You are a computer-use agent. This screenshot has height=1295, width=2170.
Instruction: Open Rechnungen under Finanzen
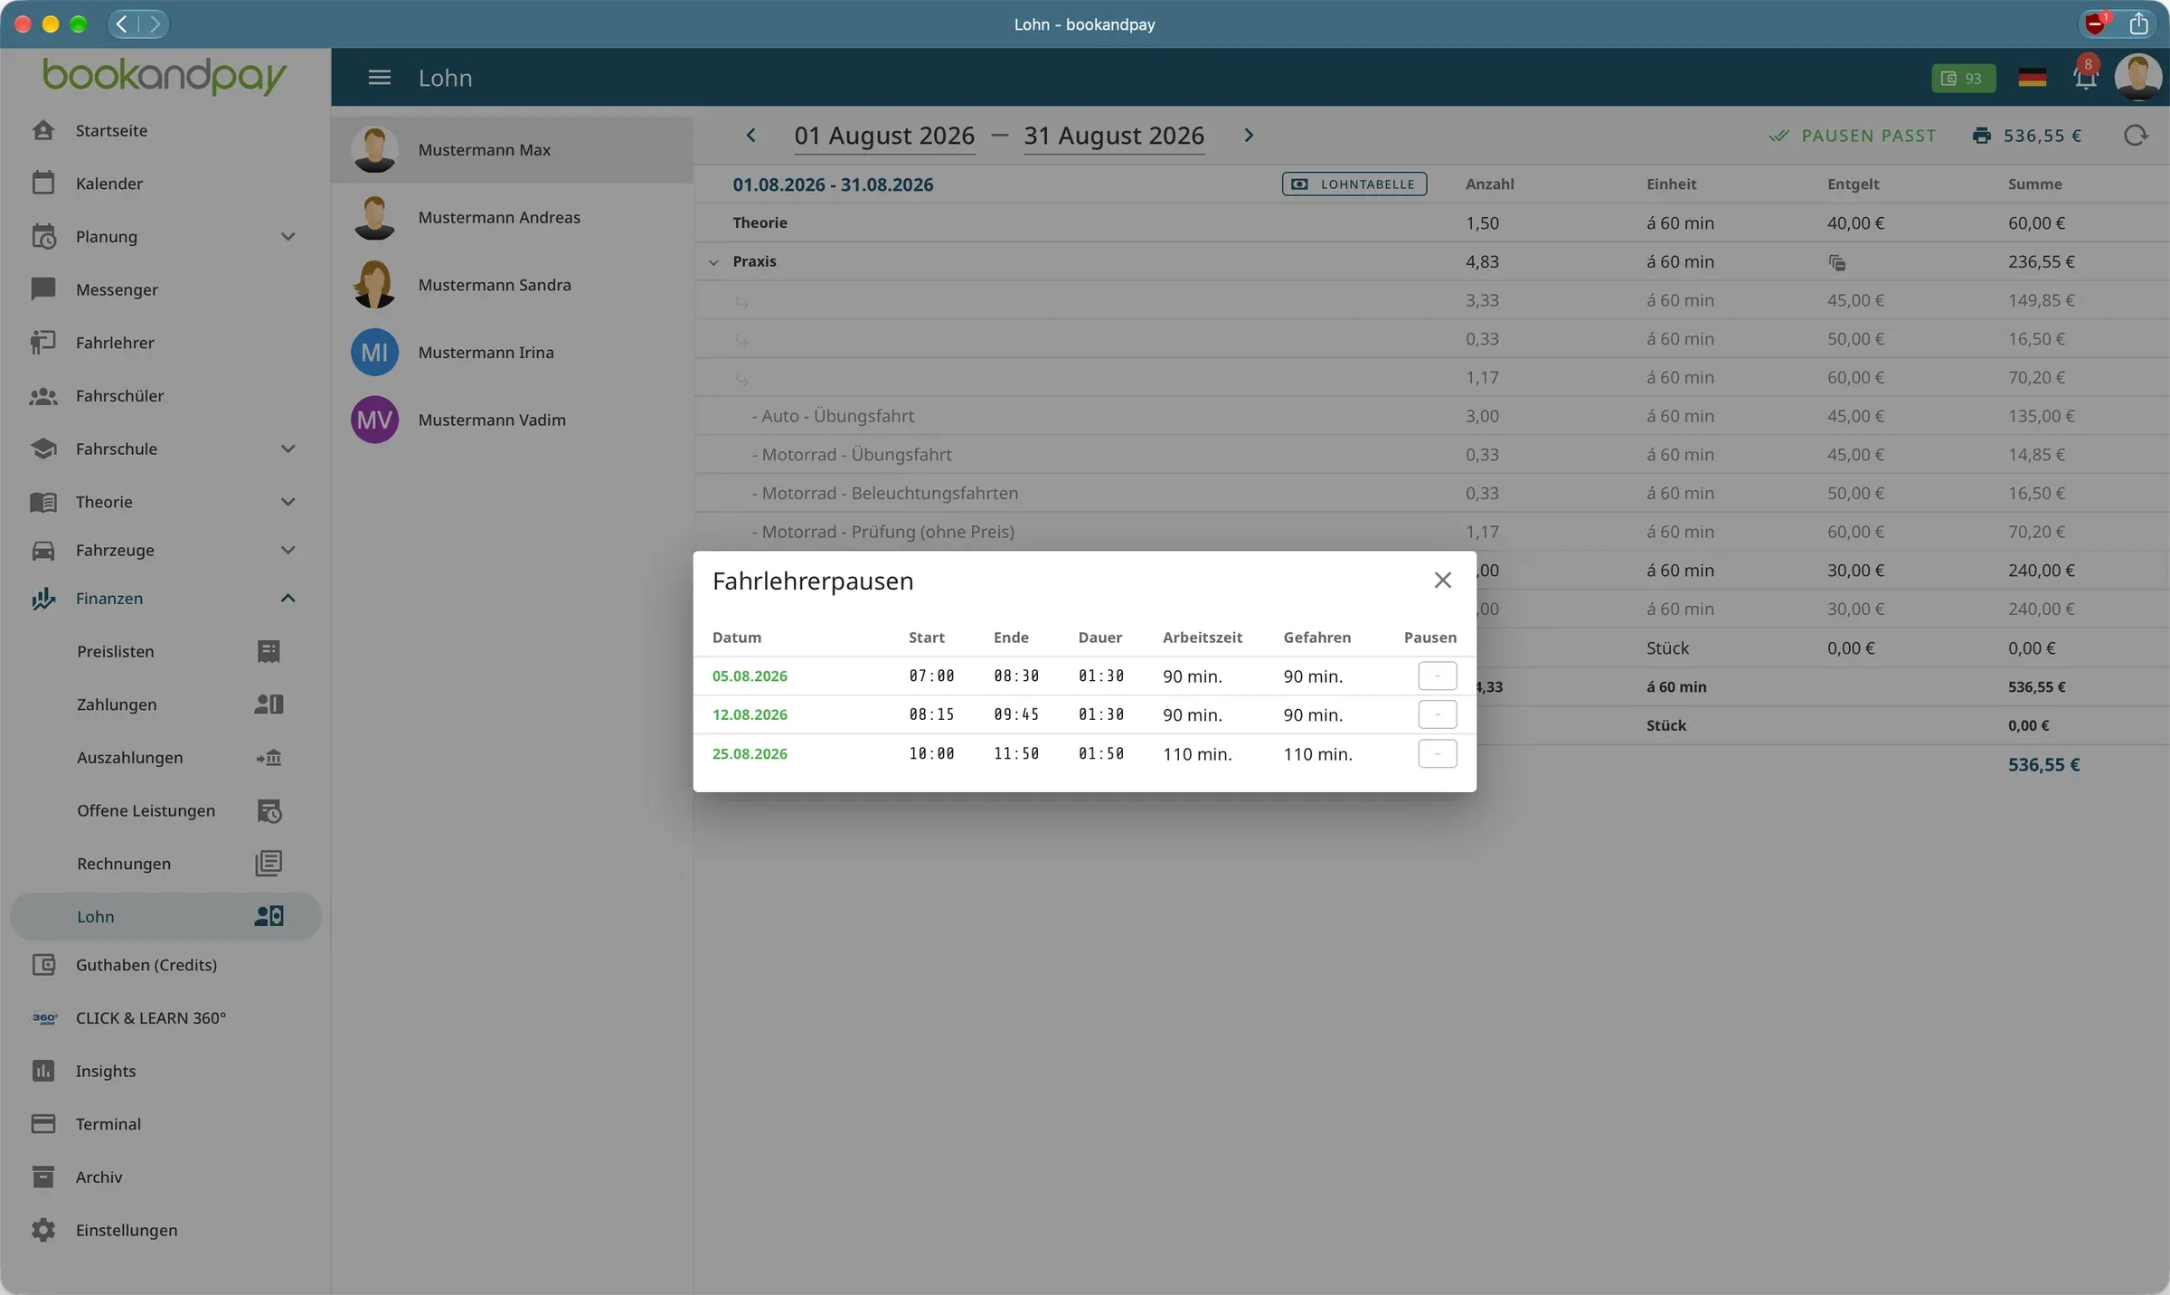(165, 864)
